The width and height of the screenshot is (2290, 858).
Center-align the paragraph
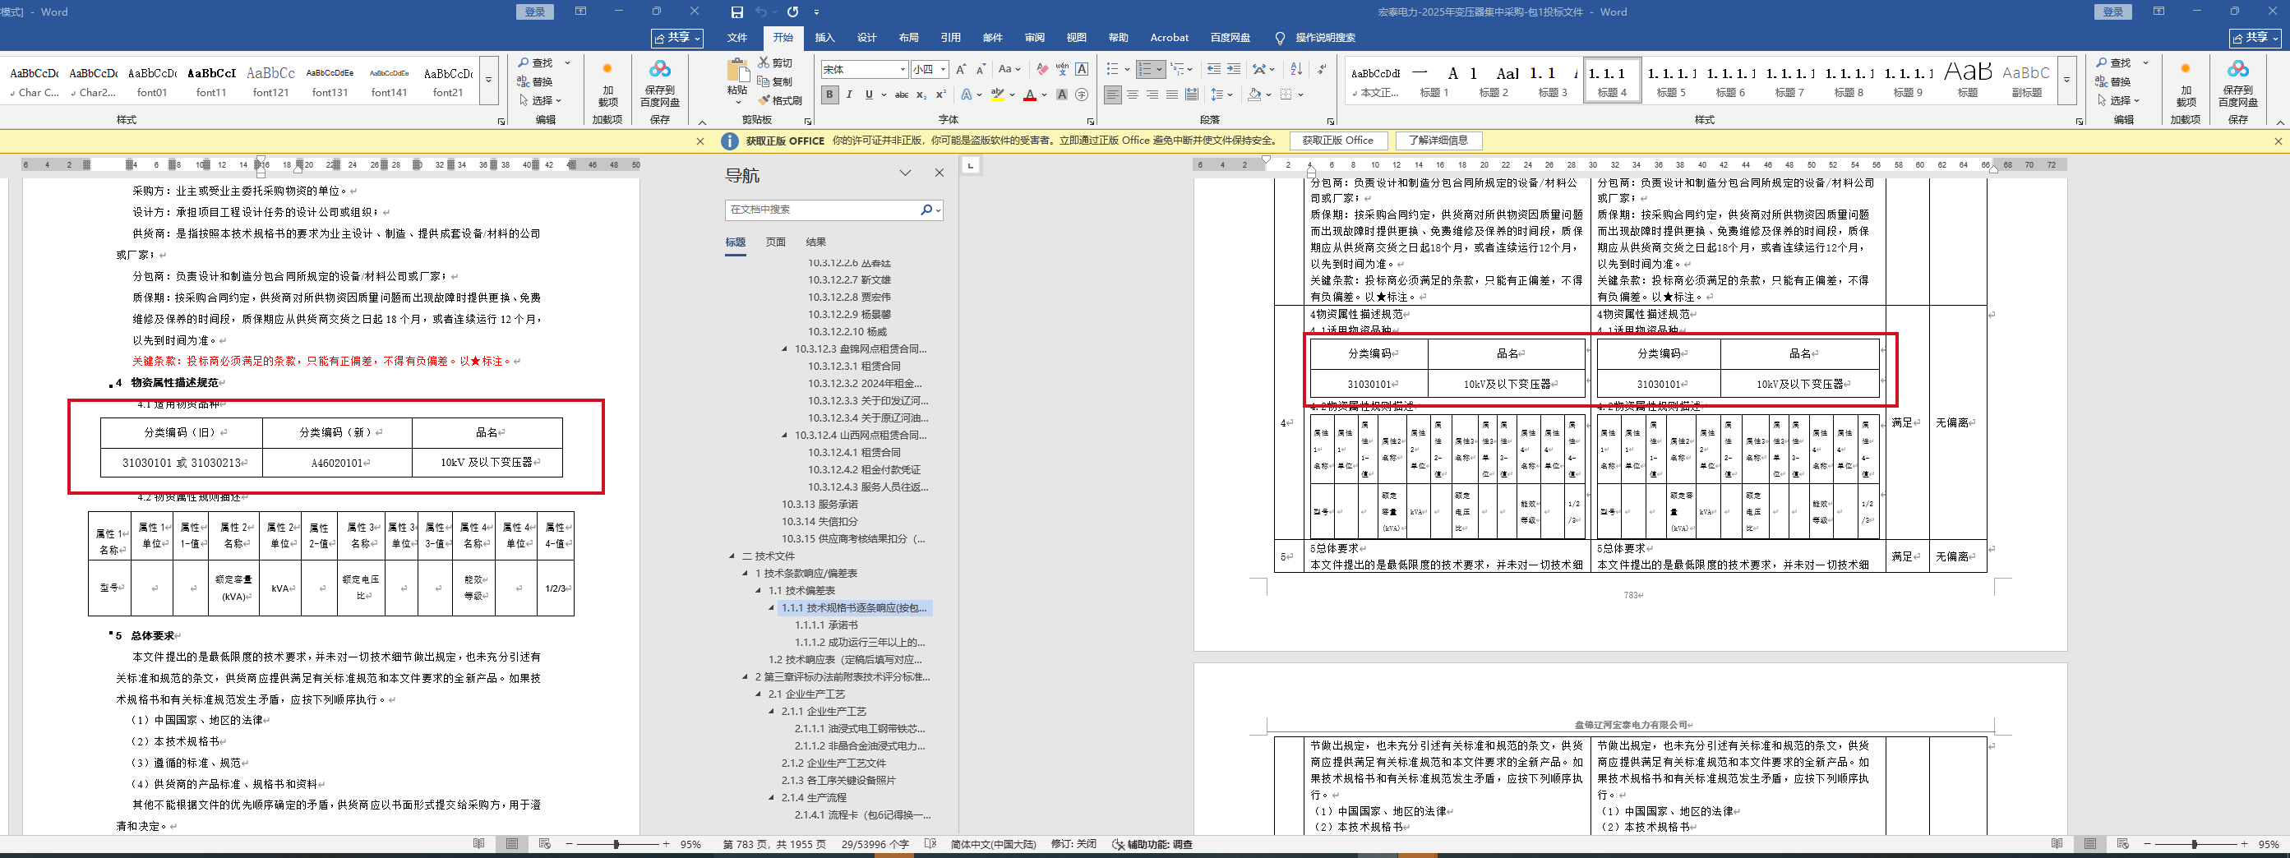(1133, 95)
